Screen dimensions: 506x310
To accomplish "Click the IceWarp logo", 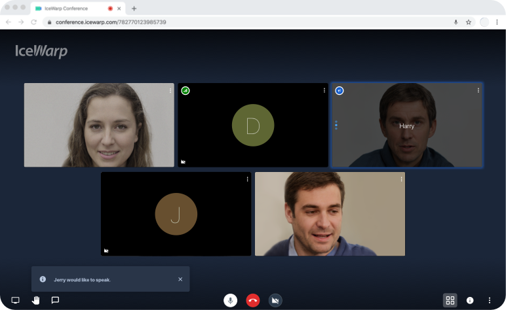I will [x=41, y=51].
